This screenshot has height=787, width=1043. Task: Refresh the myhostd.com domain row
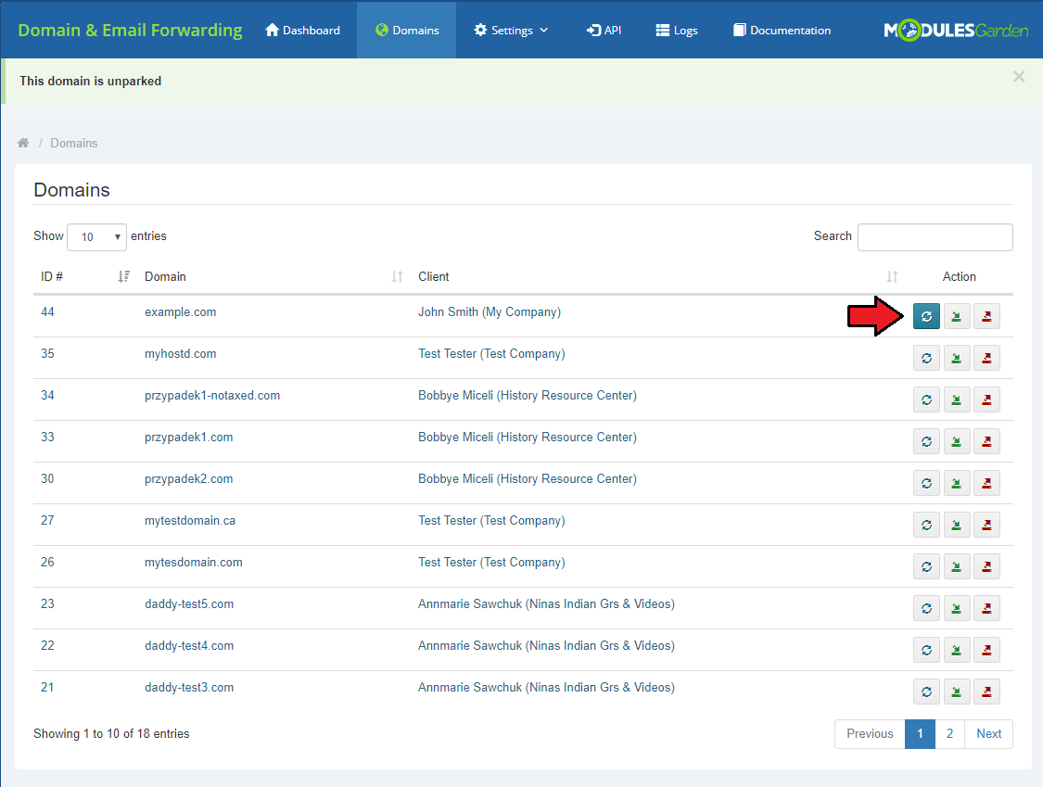[926, 358]
